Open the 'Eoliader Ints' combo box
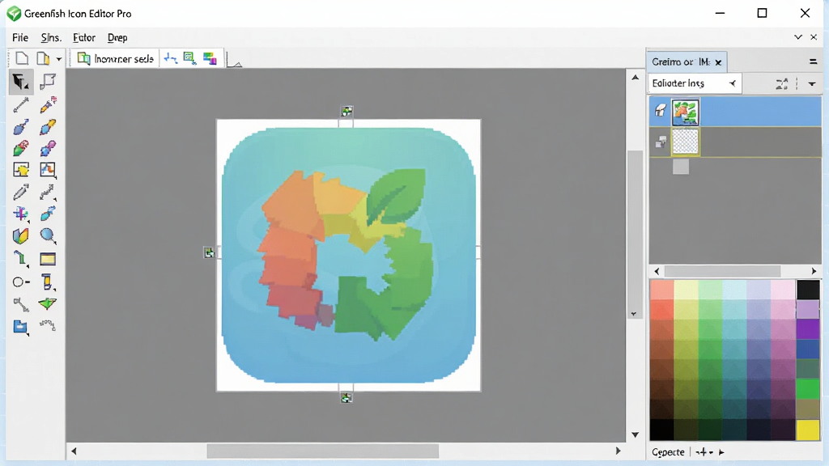Screen dimensions: 829x466 (695, 83)
